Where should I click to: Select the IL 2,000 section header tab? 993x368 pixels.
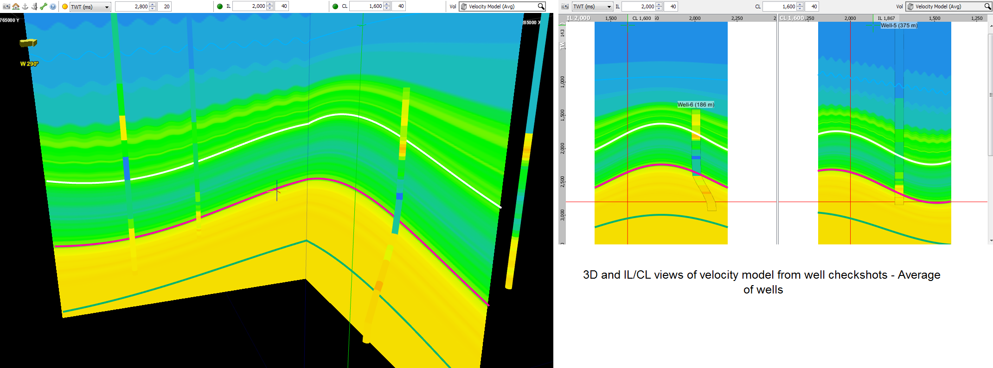[578, 18]
